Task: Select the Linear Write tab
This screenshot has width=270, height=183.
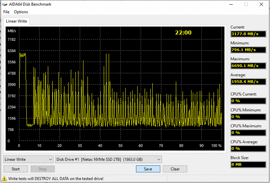Action: (x=16, y=21)
